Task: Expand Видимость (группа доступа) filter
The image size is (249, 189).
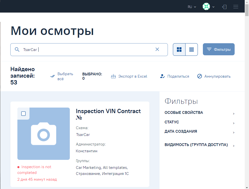Action: click(x=234, y=146)
